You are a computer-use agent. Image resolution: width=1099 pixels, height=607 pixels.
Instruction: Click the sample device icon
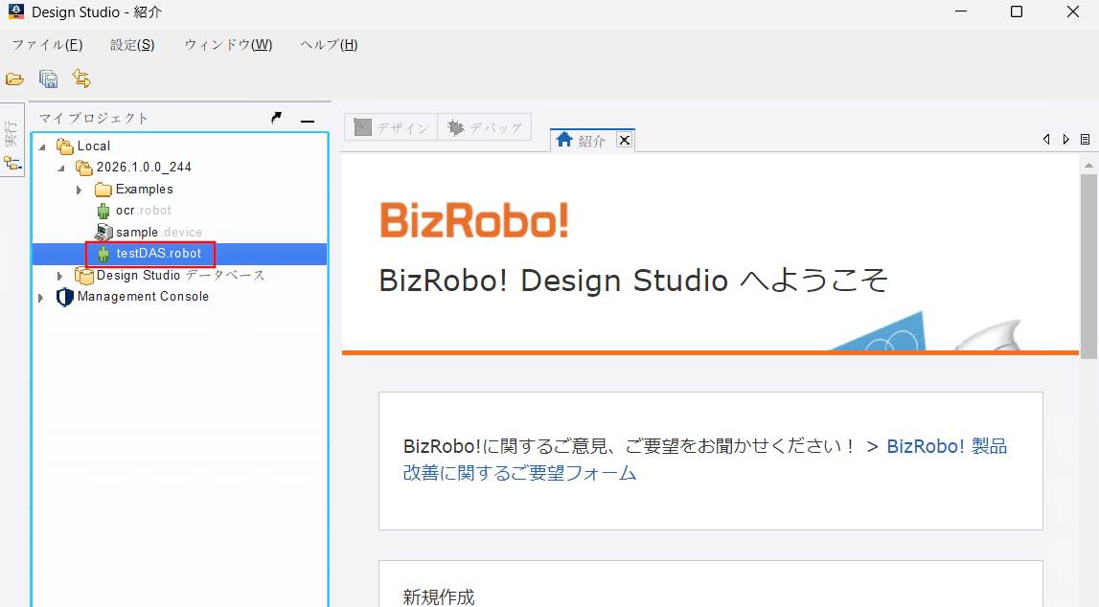tap(103, 232)
